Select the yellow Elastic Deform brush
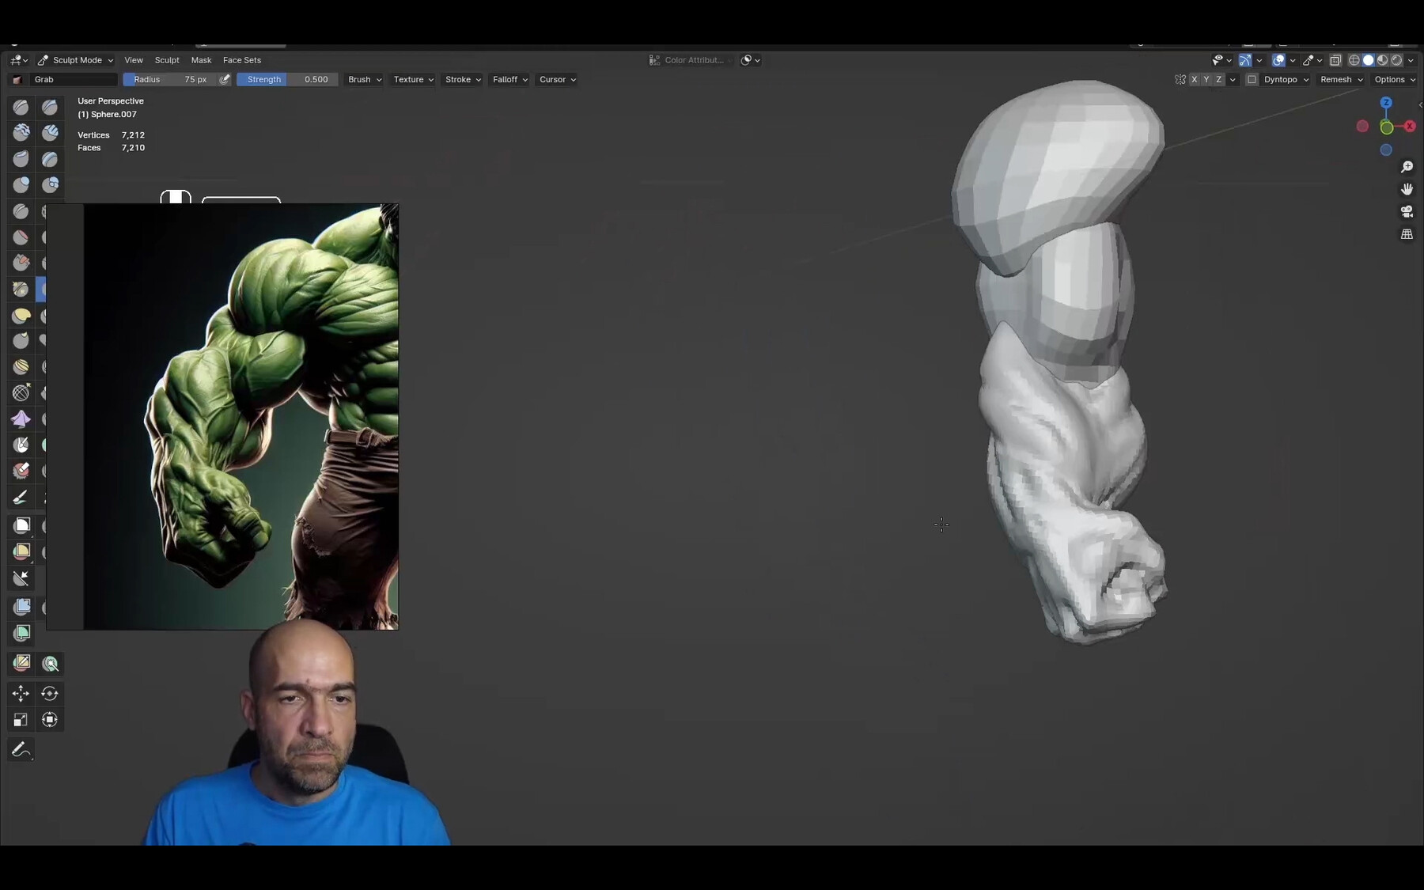Viewport: 1424px width, 890px height. 21,316
